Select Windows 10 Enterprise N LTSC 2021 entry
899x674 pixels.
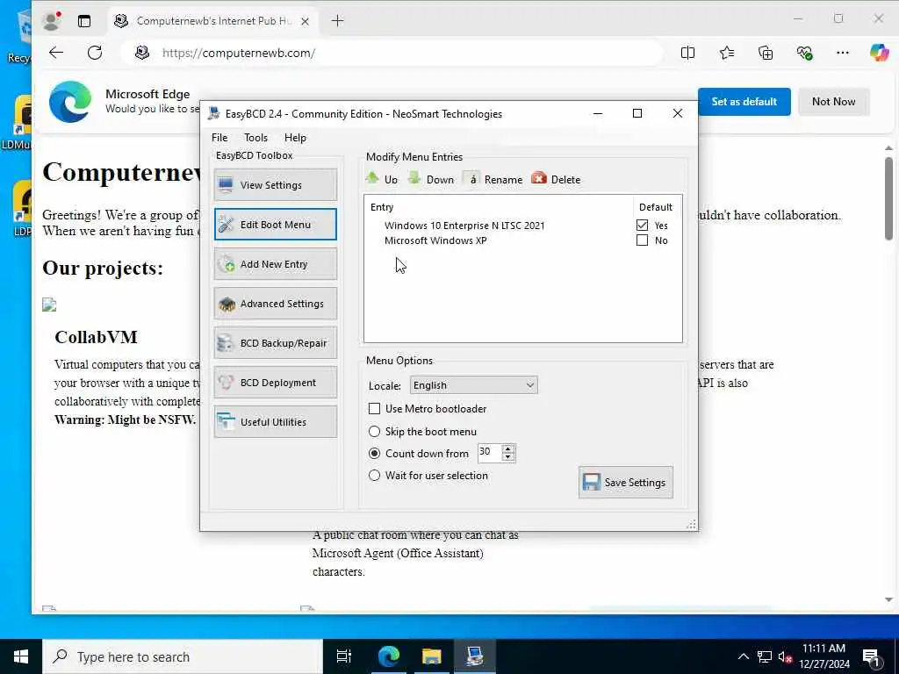[464, 226]
